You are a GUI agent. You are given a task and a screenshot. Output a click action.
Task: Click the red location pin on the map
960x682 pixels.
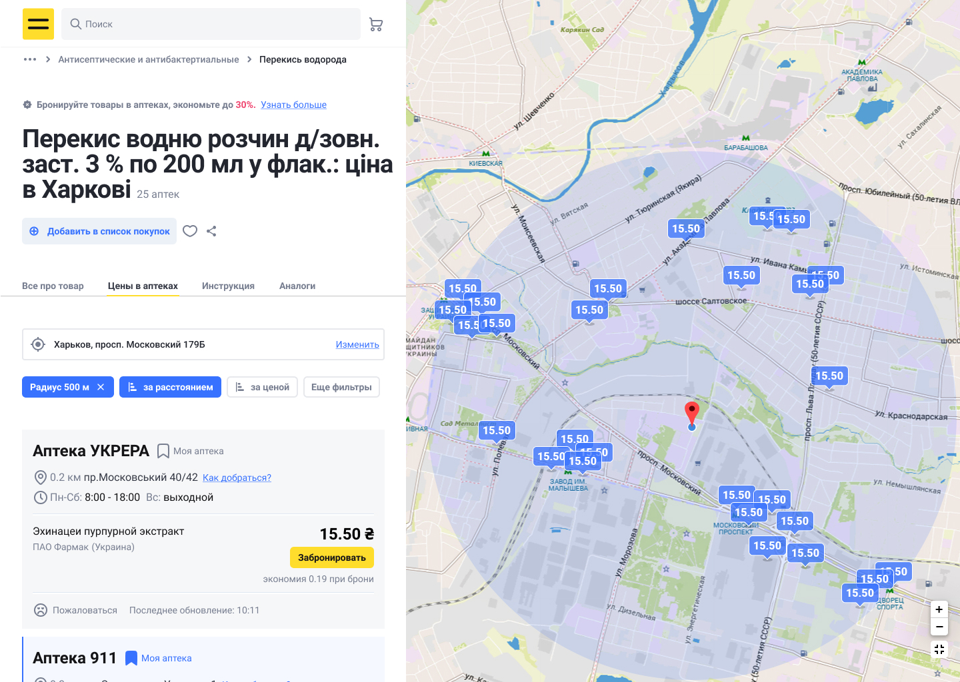(x=692, y=413)
